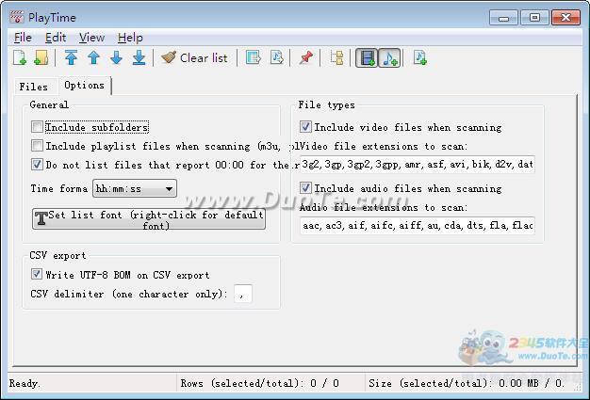
Task: Maximize the PlayTime window
Action: [534, 18]
